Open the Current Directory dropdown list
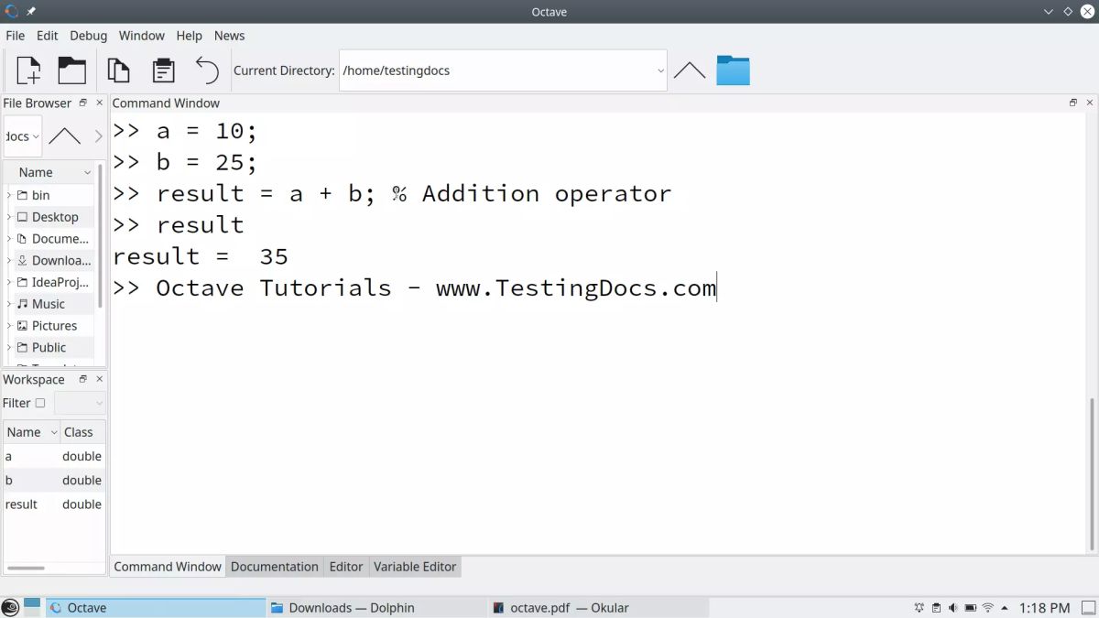This screenshot has width=1099, height=618. (x=660, y=70)
